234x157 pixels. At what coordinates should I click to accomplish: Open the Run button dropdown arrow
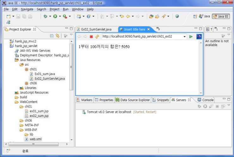coord(59,16)
